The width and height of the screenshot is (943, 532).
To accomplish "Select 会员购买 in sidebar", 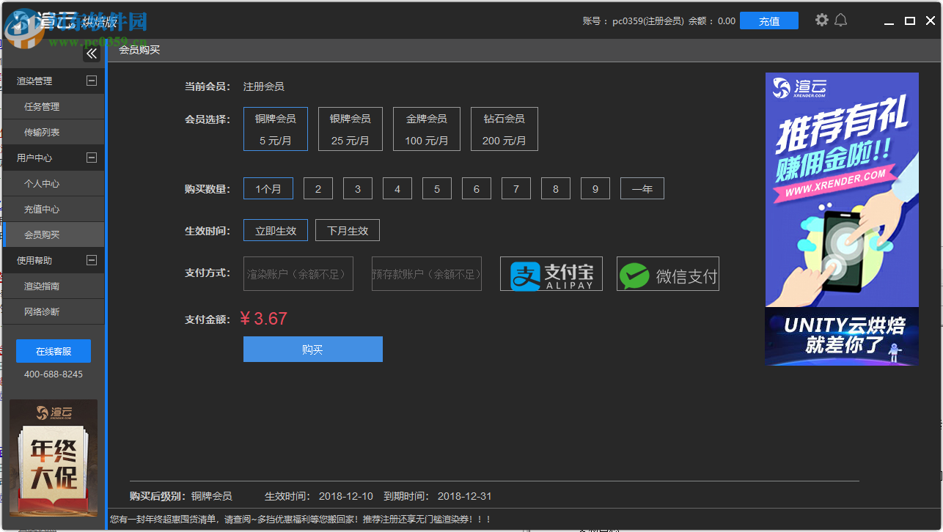I will point(53,234).
